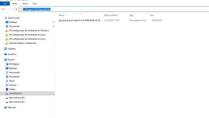The width and height of the screenshot is (209, 118).
Task: Open the Videos folder
Action: pyautogui.click(x=12, y=89)
